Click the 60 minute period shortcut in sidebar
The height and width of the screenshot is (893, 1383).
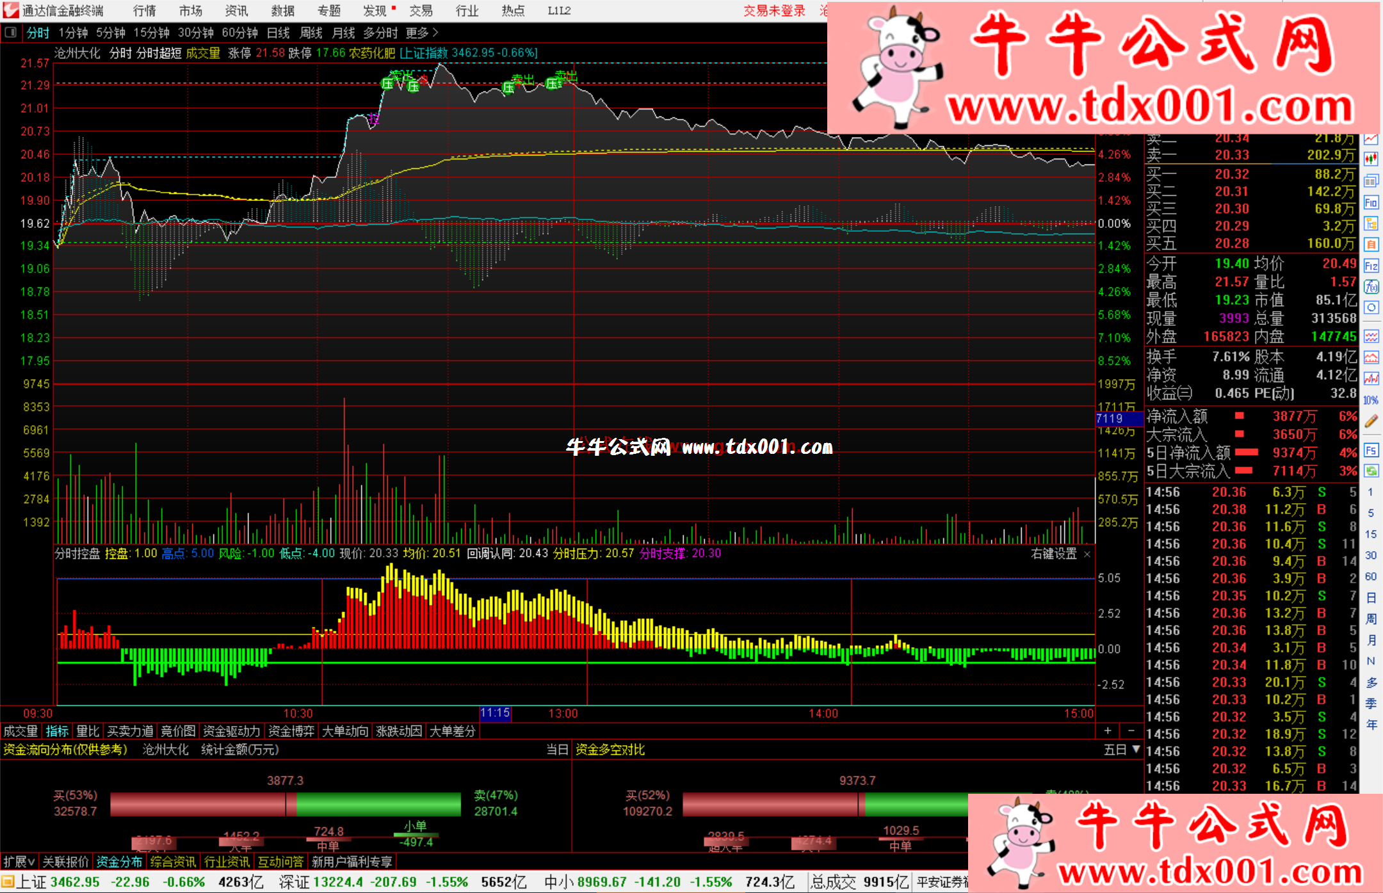(1371, 576)
